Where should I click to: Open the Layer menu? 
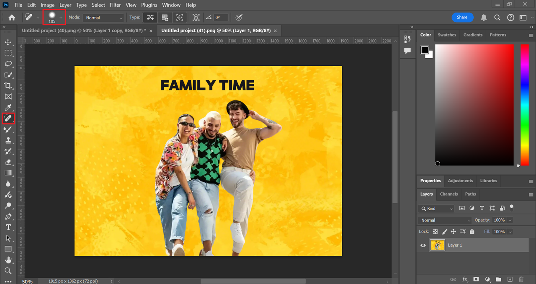[x=65, y=5]
